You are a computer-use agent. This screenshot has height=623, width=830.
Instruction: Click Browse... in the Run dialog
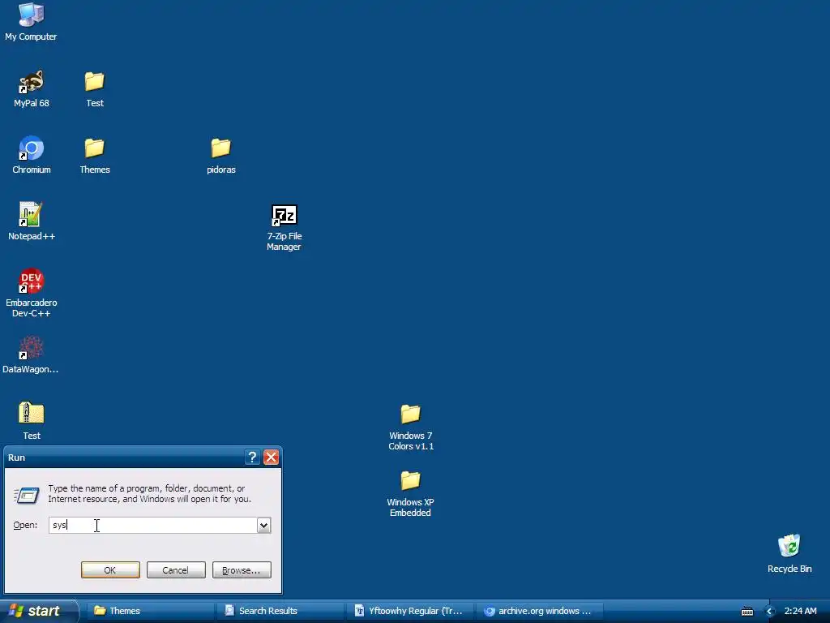click(242, 570)
